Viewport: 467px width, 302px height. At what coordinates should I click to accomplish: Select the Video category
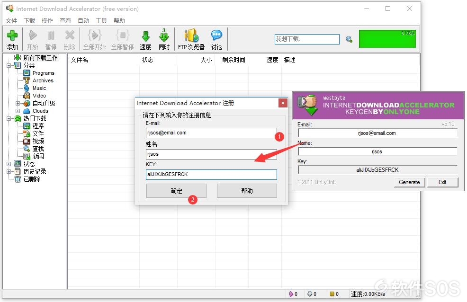coord(39,96)
